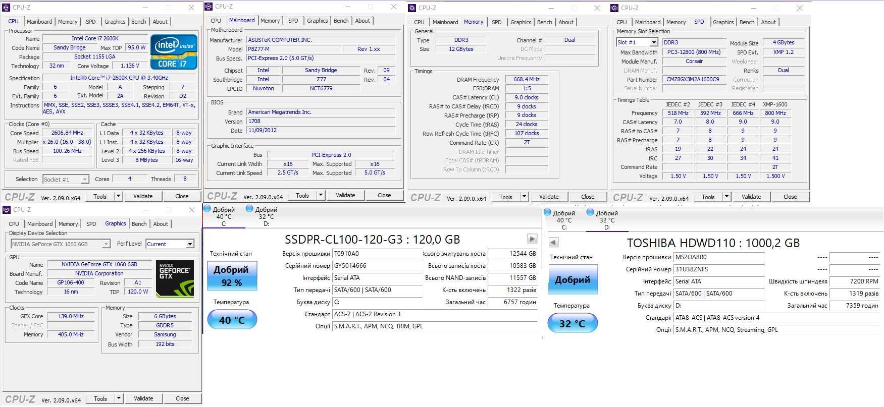Viewport: 884px width, 407px height.
Task: Open the Bench tab in the SPD window
Action: click(x=747, y=22)
